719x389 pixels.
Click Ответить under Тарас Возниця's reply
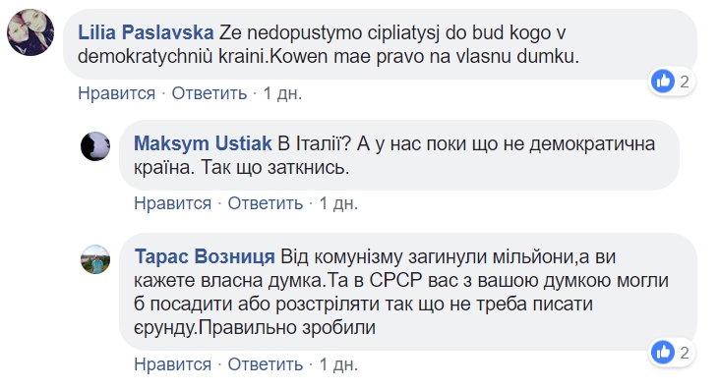pos(265,364)
